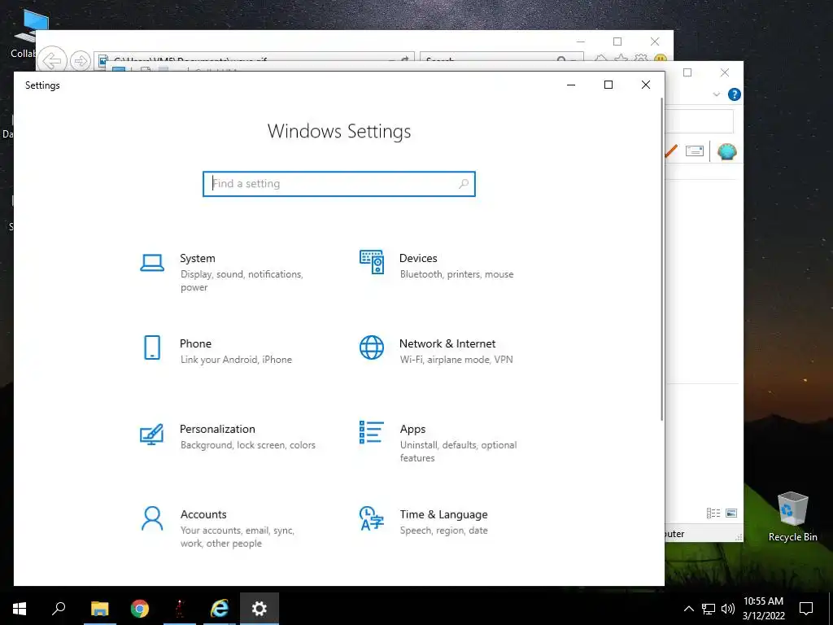Minimize the Settings window
This screenshot has width=833, height=625.
click(x=571, y=85)
